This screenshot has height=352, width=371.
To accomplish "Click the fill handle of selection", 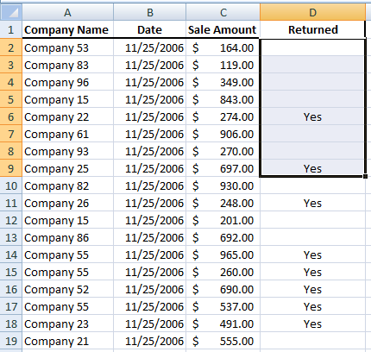I will [365, 176].
